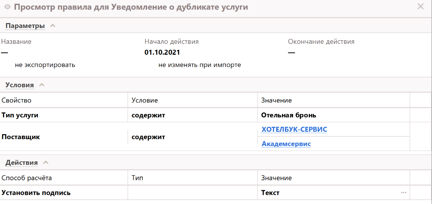Click the Свойство column header
Image resolution: width=432 pixels, height=204 pixels.
(x=16, y=100)
